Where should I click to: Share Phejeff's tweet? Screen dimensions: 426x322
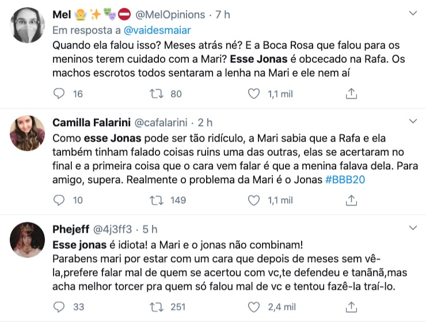[351, 307]
